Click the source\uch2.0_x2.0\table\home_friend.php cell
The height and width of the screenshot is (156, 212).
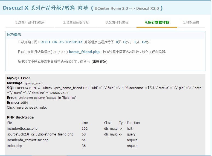click(x=40, y=134)
